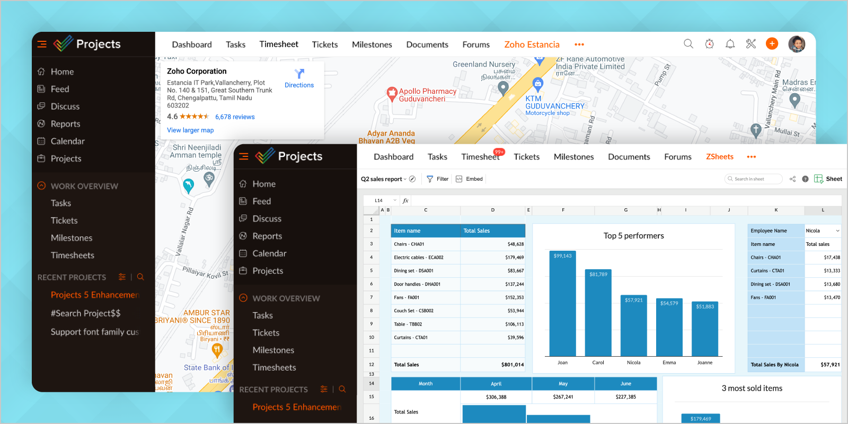This screenshot has height=424, width=848.
Task: Open Support font family cus recent project
Action: click(95, 332)
